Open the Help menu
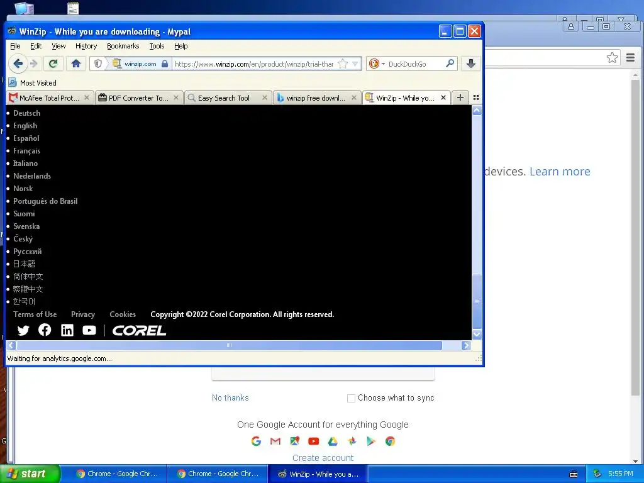This screenshot has height=483, width=644. [180, 46]
